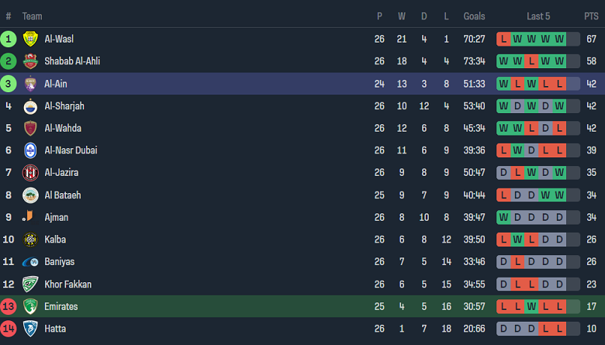This screenshot has height=345, width=605.
Task: Click the Al-Jazira team crest
Action: pos(30,173)
